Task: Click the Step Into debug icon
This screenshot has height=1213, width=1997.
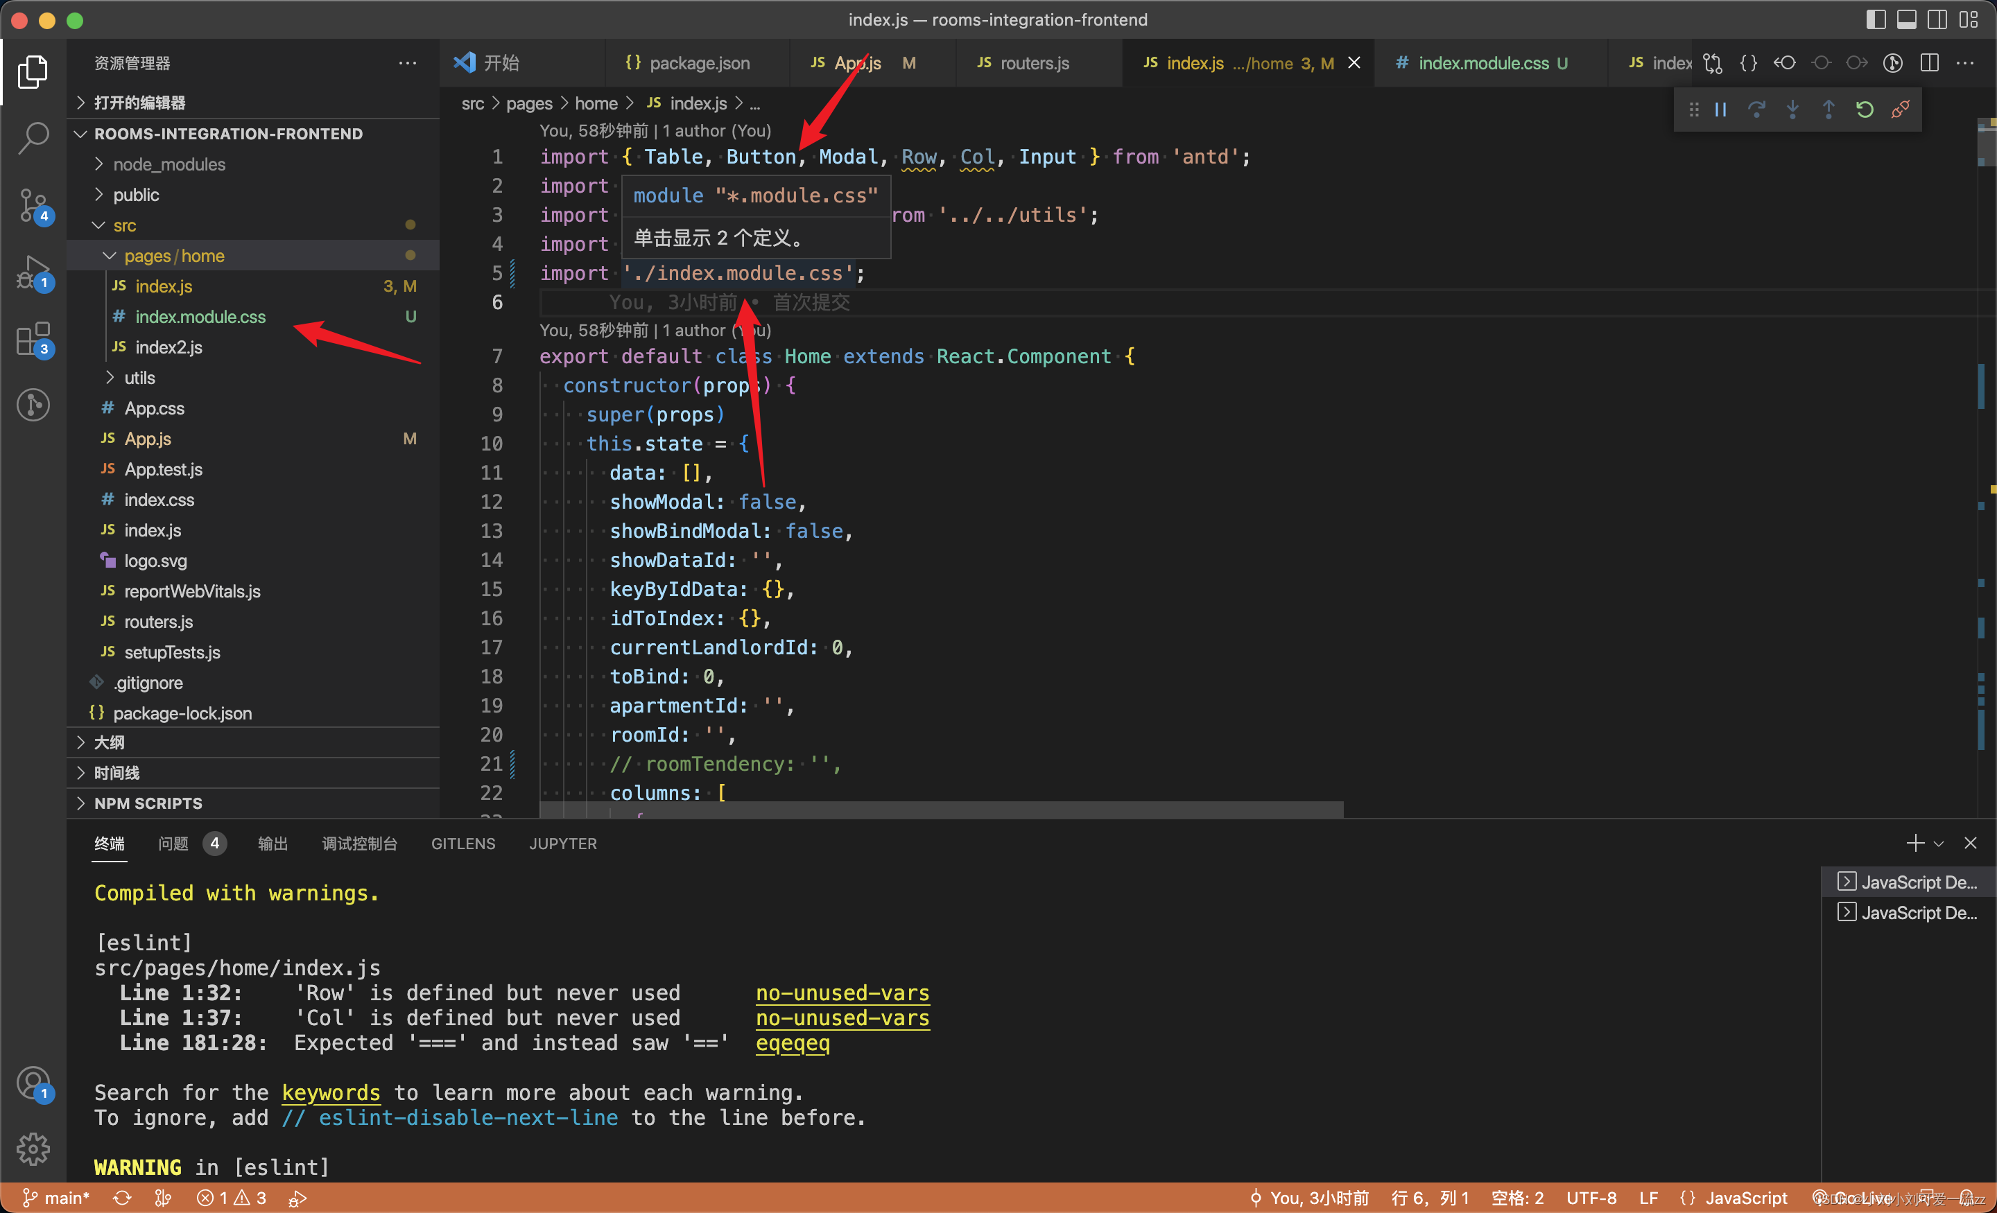Action: [x=1792, y=110]
